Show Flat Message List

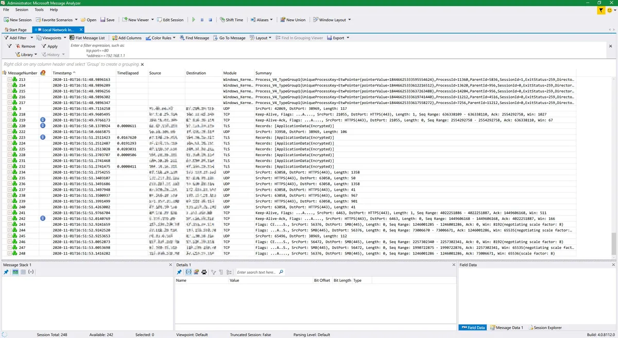coord(87,38)
